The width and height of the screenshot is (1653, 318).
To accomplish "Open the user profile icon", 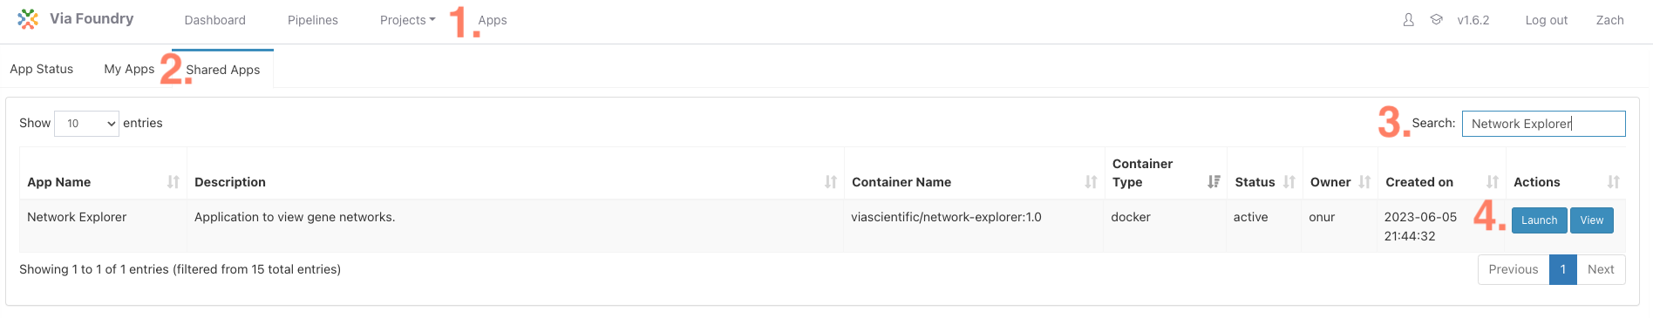I will [x=1408, y=20].
